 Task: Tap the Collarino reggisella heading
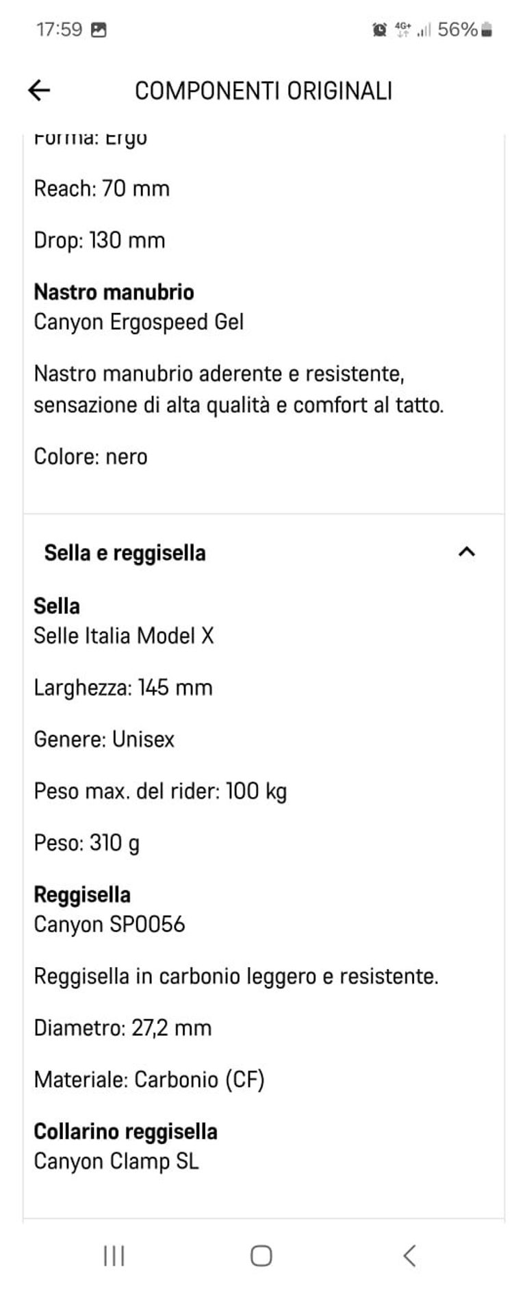click(126, 1131)
